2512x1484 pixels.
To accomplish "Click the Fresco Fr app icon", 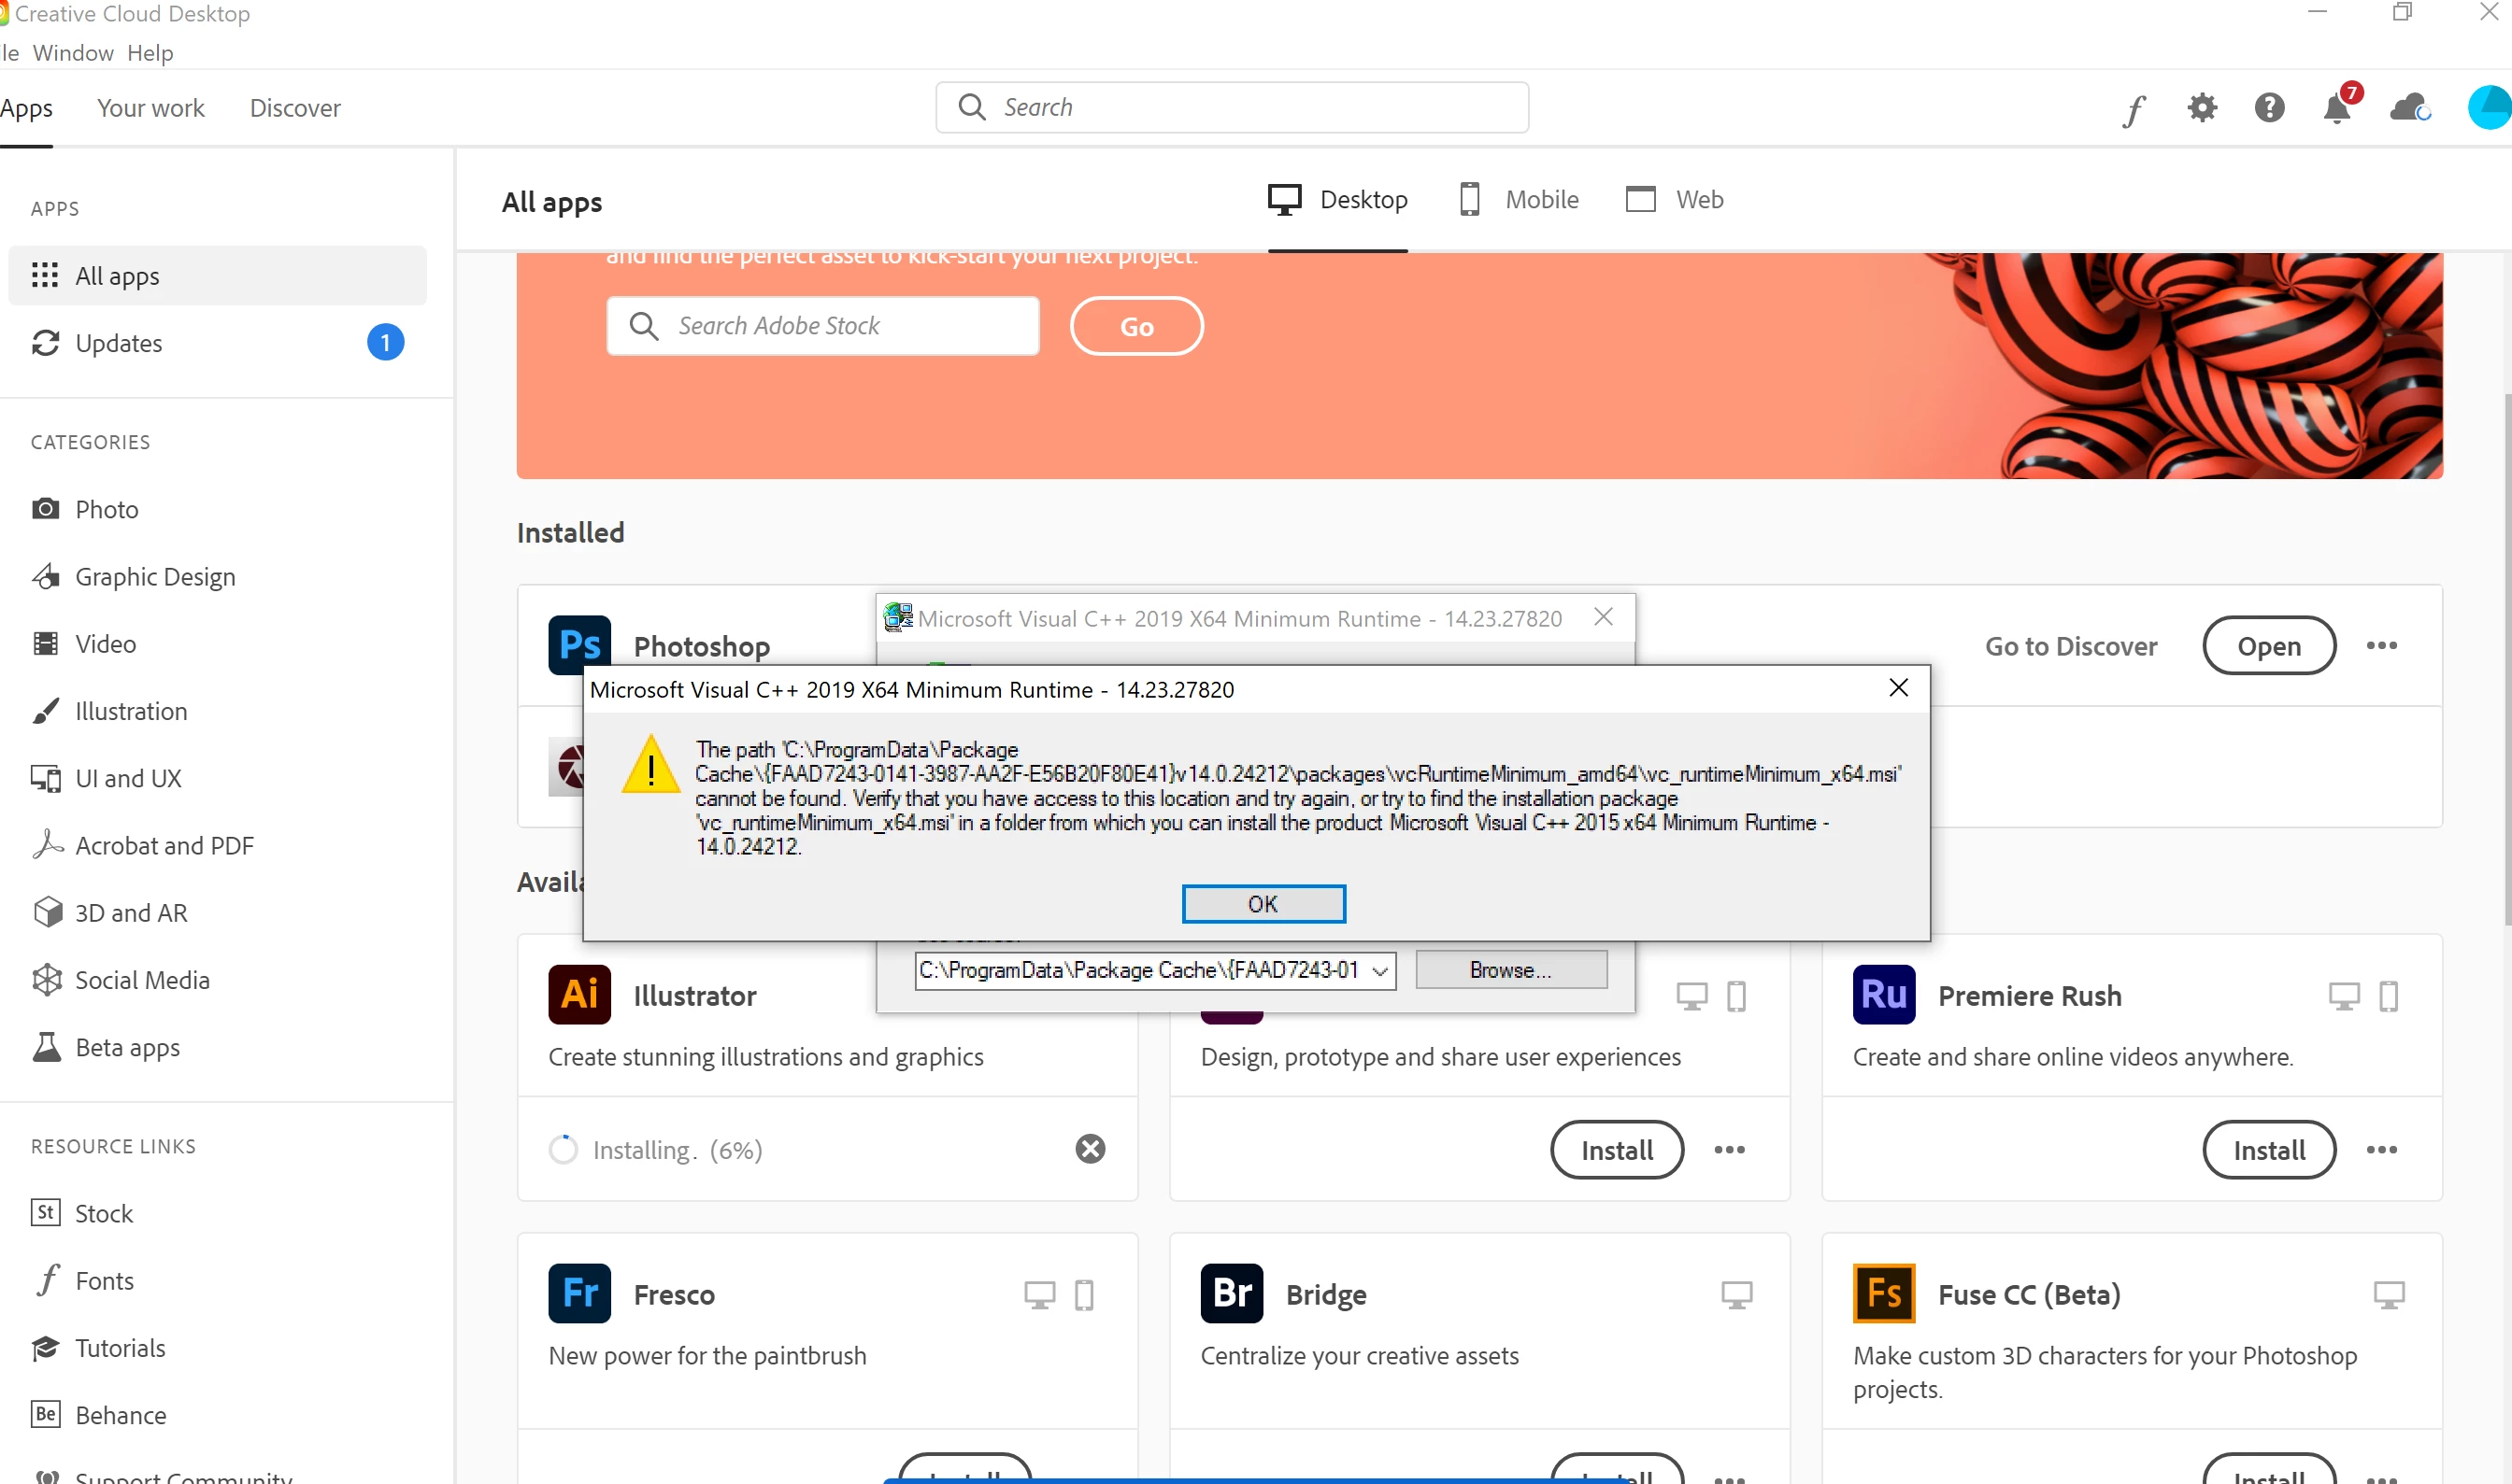I will (x=579, y=1293).
